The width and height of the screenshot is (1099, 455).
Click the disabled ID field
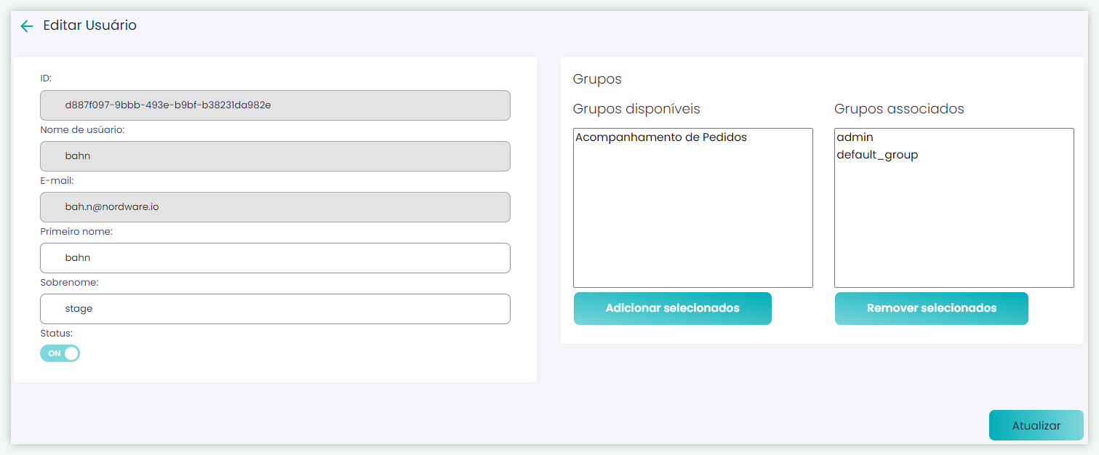click(275, 105)
